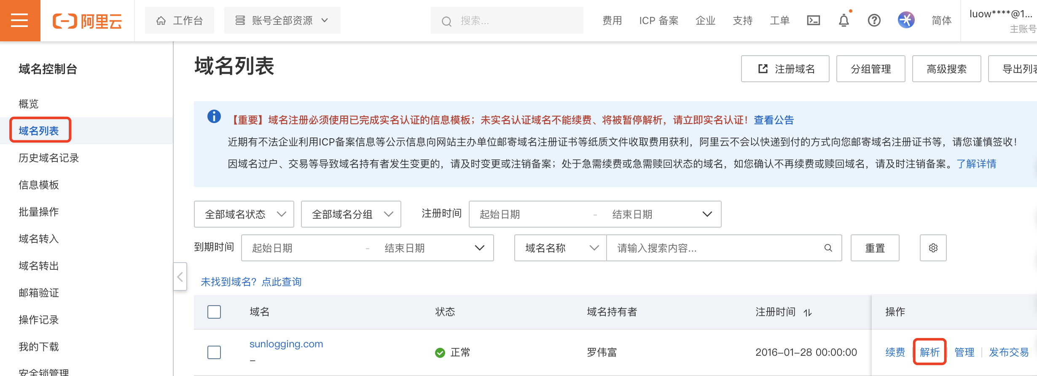The image size is (1037, 376).
Task: Check the sunlogging.com row checkbox
Action: tap(214, 352)
